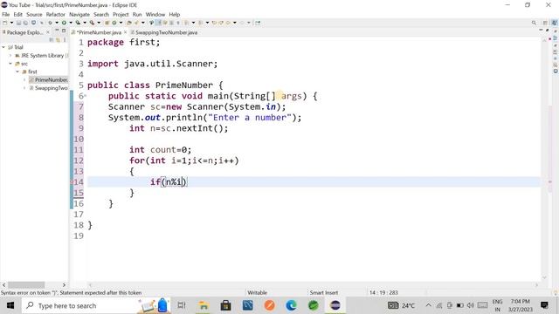Collapse the src folder node
Viewport: 559px width, 314px height.
pos(10,64)
